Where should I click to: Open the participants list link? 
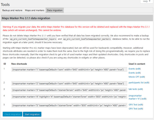[x=136, y=83]
